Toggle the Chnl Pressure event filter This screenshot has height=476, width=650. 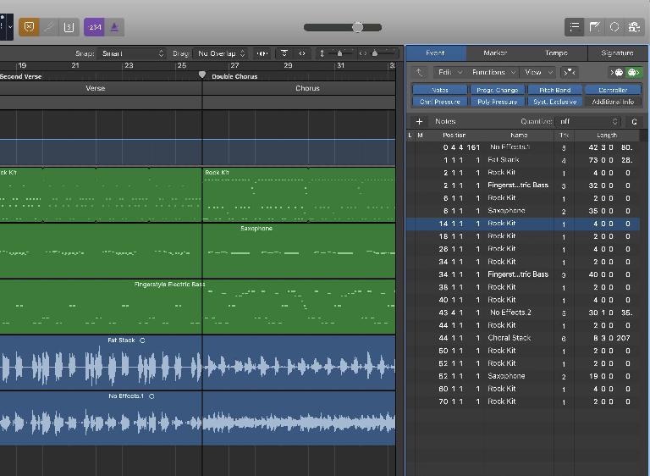click(x=440, y=102)
